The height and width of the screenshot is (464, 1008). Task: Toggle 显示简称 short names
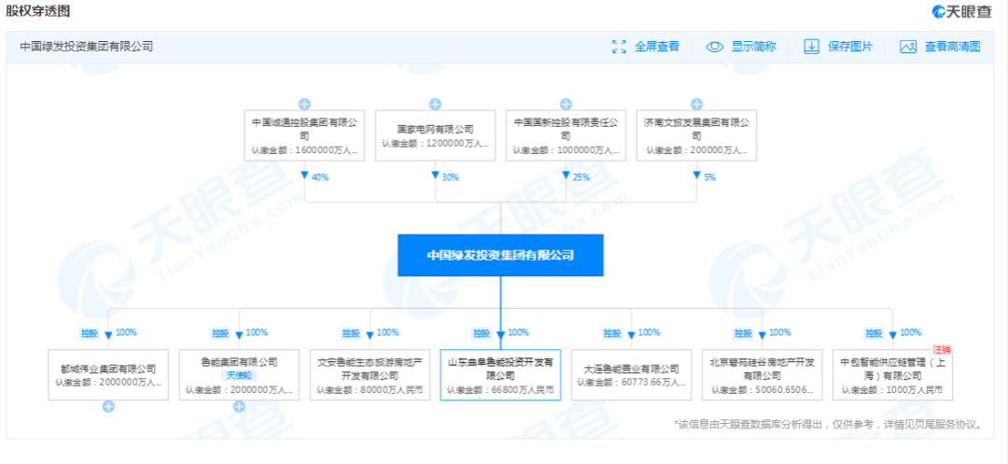click(753, 47)
